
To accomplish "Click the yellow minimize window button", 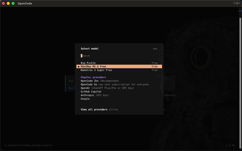I will pos(8,4).
